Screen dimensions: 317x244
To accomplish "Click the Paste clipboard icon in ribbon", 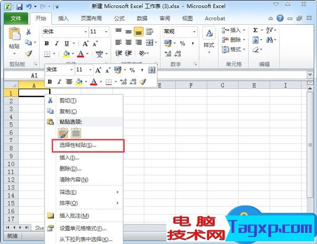I will [14, 34].
